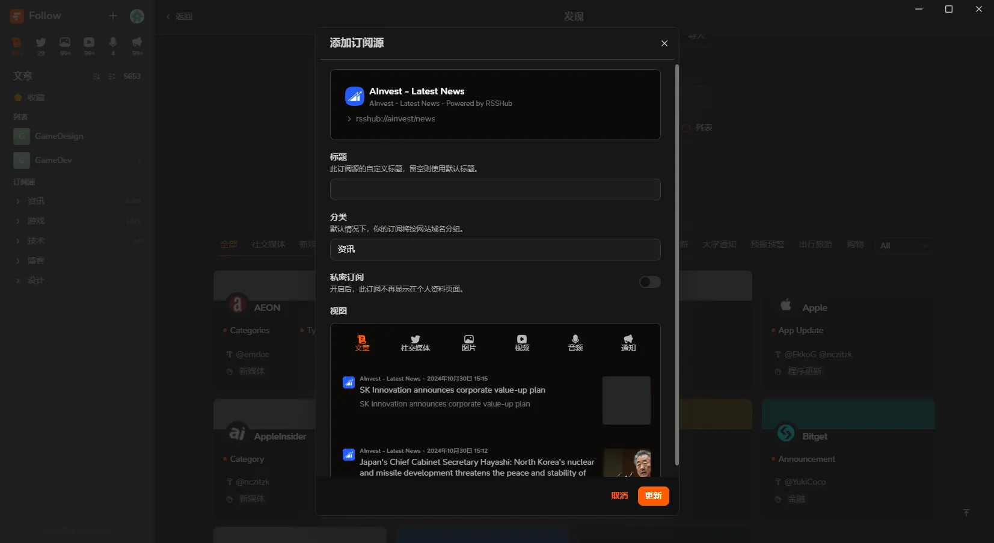Click the 取消 button

(619, 495)
